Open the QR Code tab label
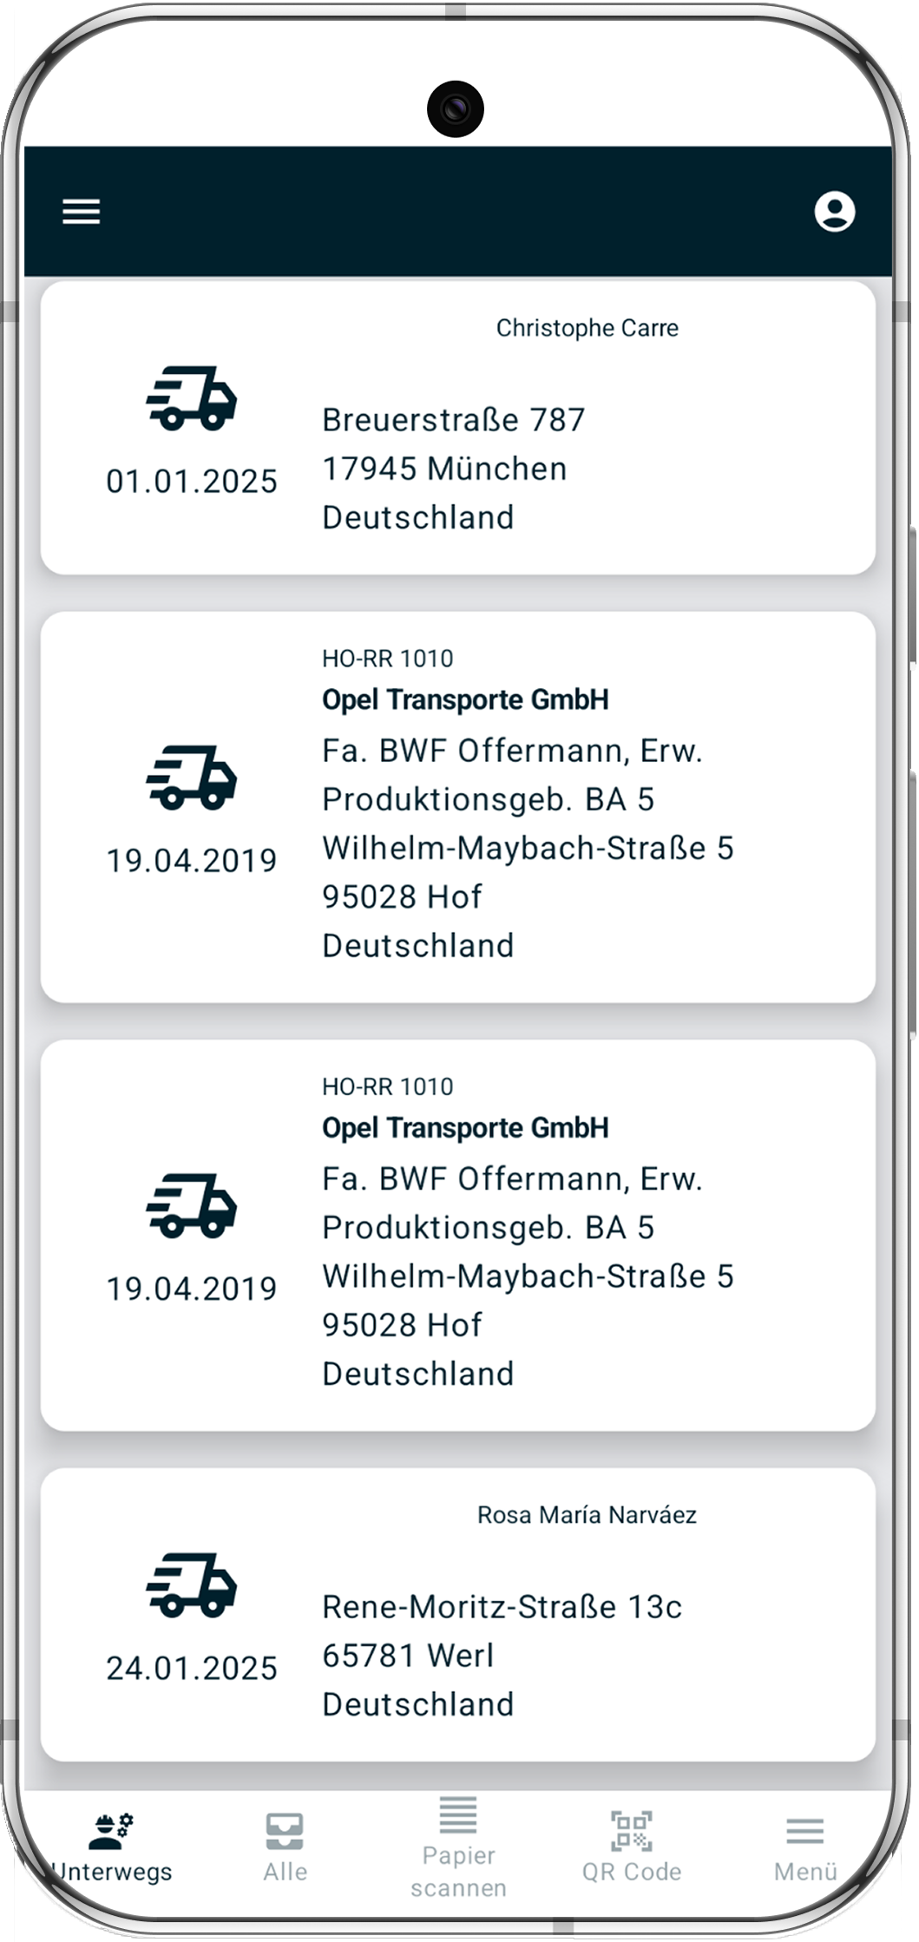This screenshot has width=919, height=1942. 632,1872
